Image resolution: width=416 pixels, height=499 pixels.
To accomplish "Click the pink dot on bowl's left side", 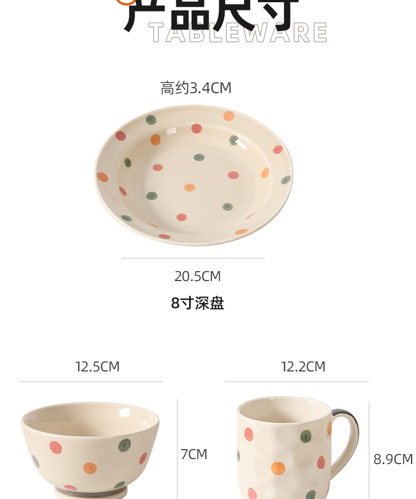I will [x=55, y=447].
